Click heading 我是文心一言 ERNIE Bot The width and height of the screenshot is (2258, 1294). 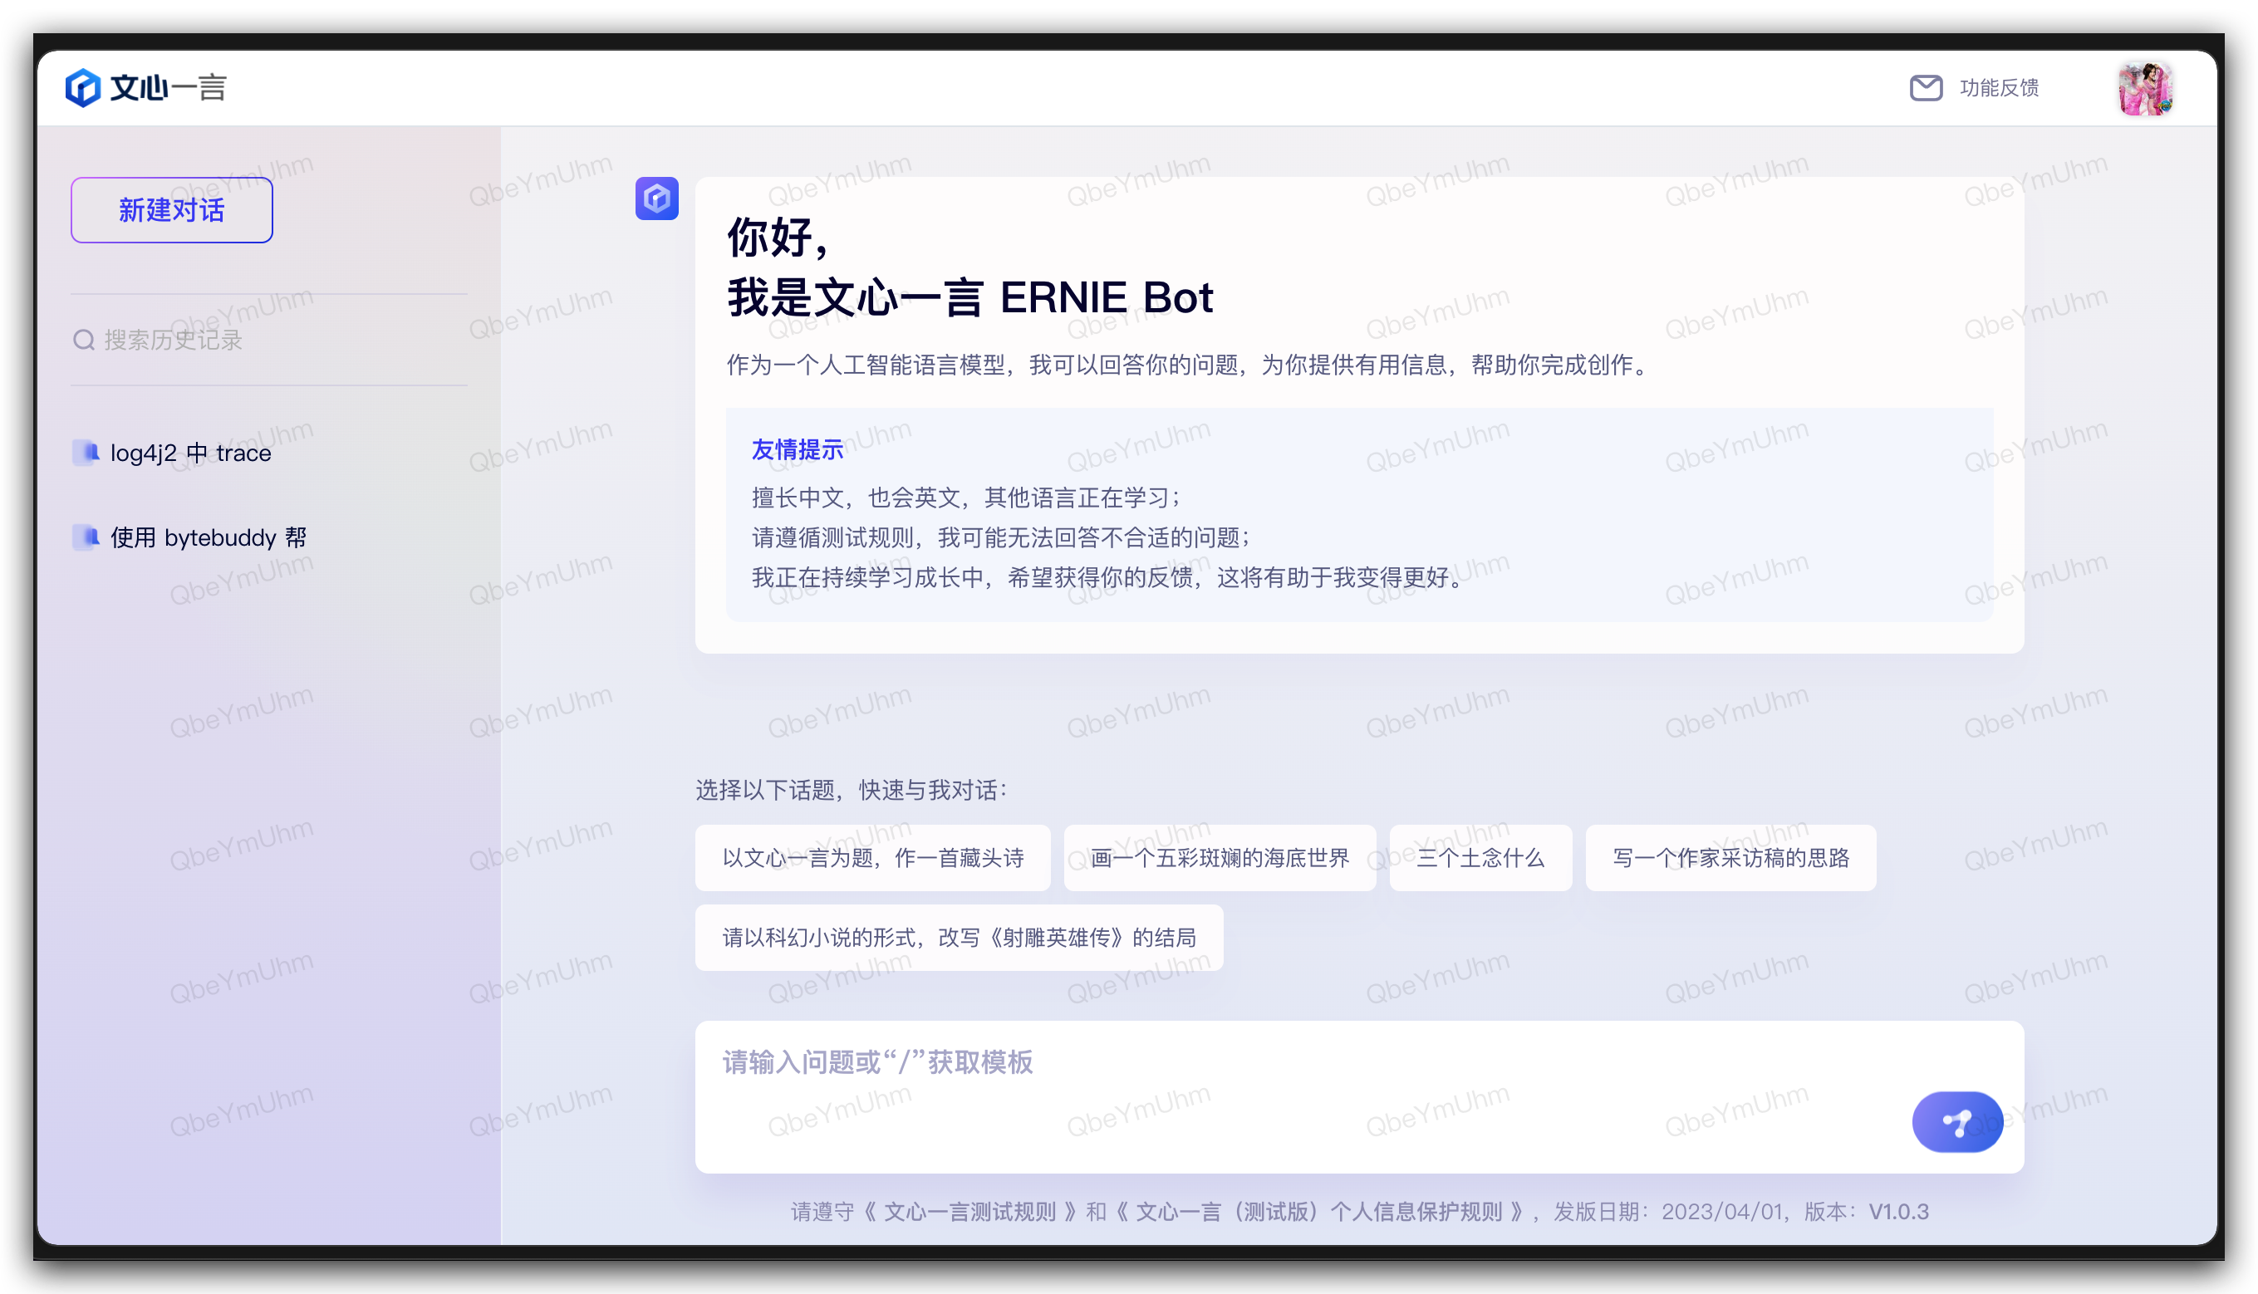(969, 297)
